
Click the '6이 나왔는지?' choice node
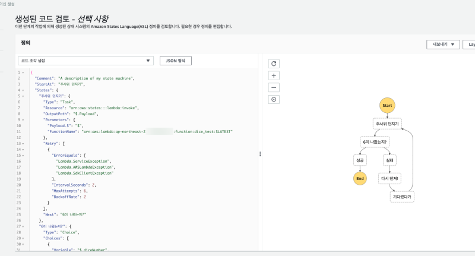click(x=375, y=142)
